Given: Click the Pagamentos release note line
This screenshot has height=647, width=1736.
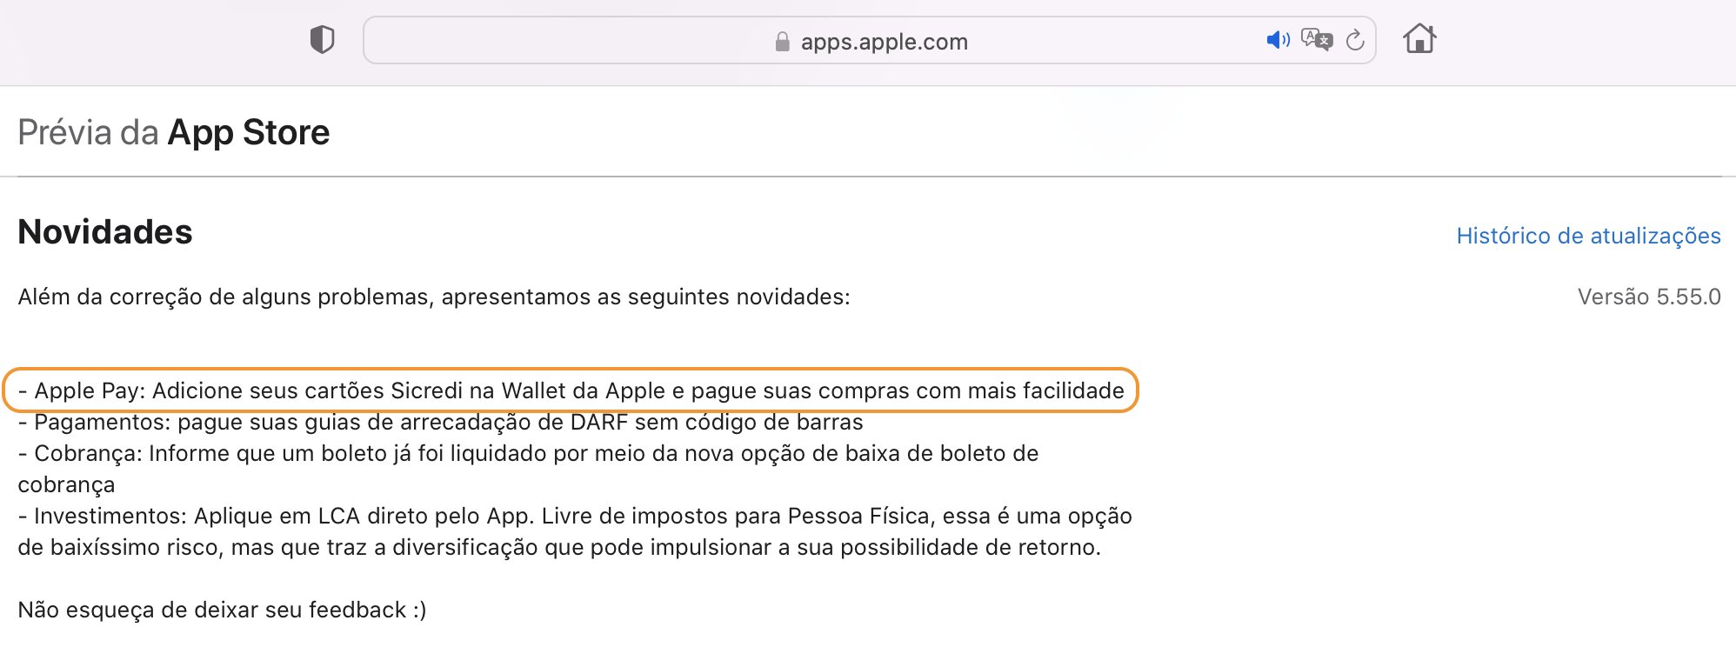Looking at the screenshot, I should tap(440, 423).
